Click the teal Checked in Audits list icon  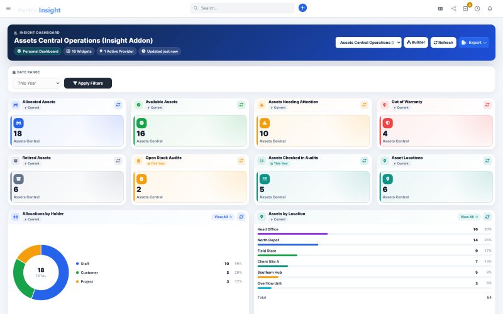[x=265, y=179]
